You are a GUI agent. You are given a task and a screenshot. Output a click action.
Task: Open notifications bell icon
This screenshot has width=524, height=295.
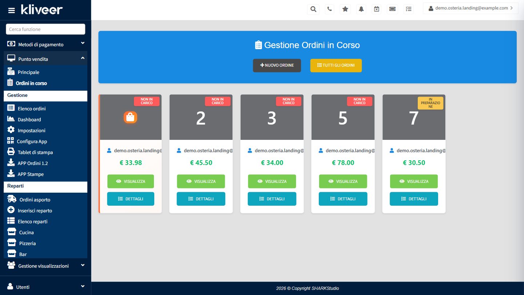[x=361, y=9]
